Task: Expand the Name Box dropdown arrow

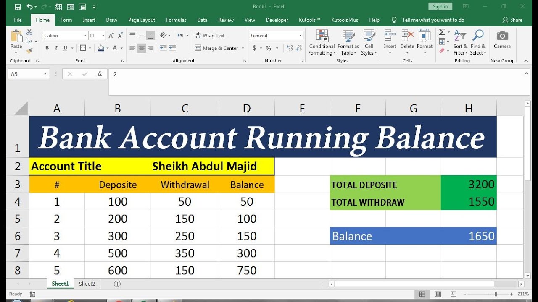Action: point(45,74)
